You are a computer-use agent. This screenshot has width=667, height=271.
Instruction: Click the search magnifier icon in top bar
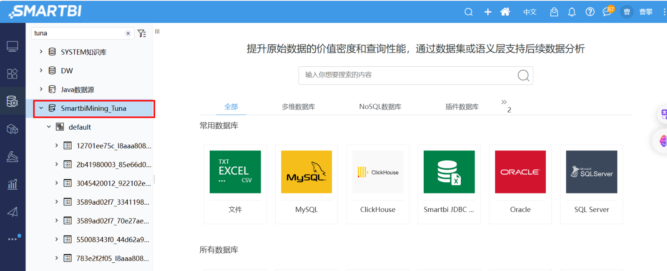[469, 12]
